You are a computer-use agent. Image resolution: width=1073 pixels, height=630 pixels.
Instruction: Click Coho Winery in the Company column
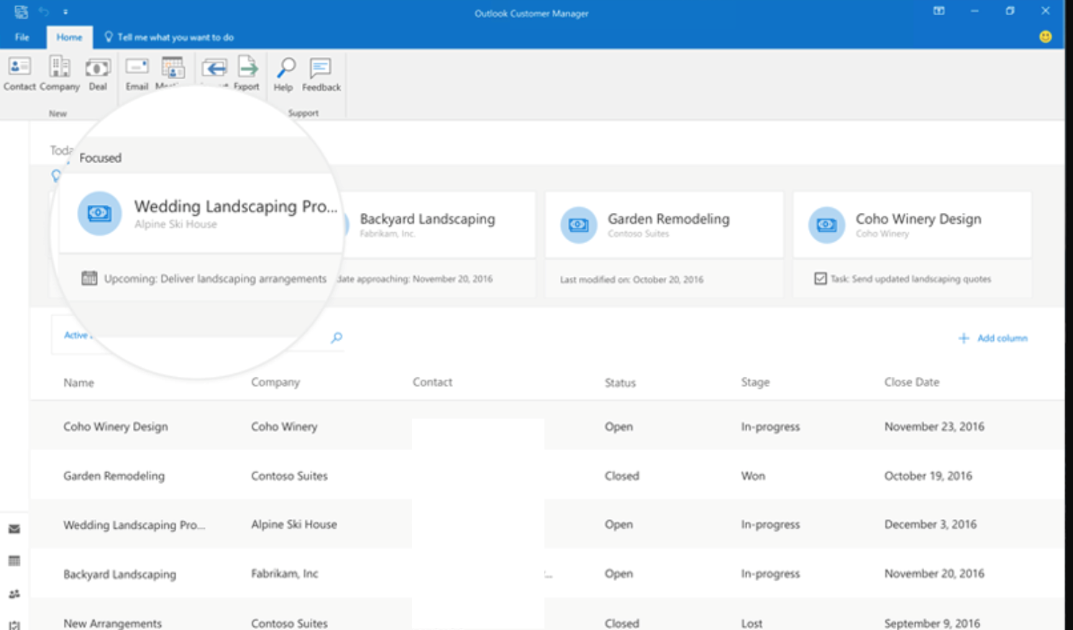284,426
